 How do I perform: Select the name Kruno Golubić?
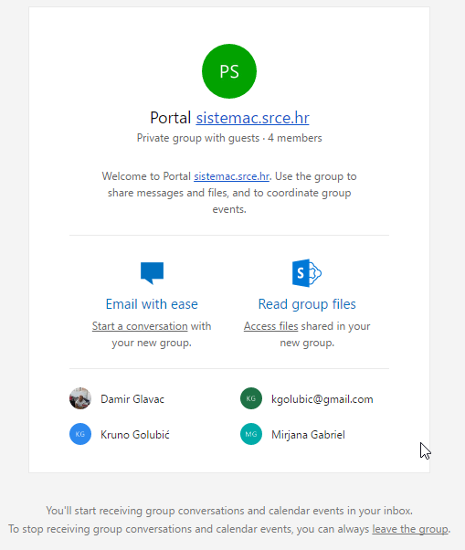135,435
